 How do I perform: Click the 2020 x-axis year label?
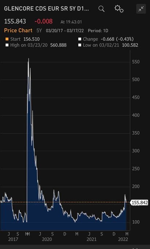(47, 239)
